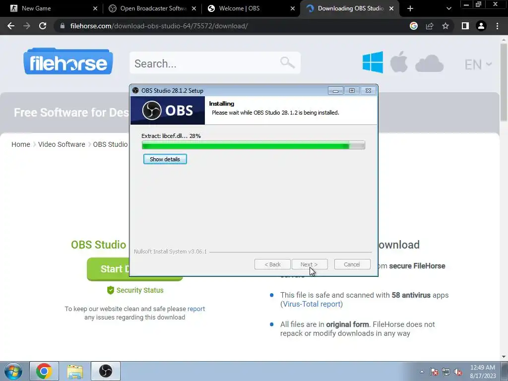The image size is (508, 381).
Task: Open a new tab with plus icon
Action: 410,8
